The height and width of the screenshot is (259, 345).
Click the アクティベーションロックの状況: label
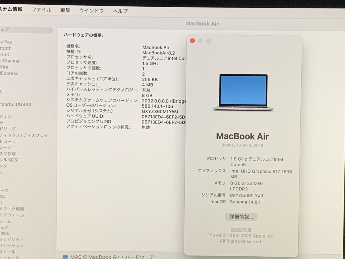98,127
